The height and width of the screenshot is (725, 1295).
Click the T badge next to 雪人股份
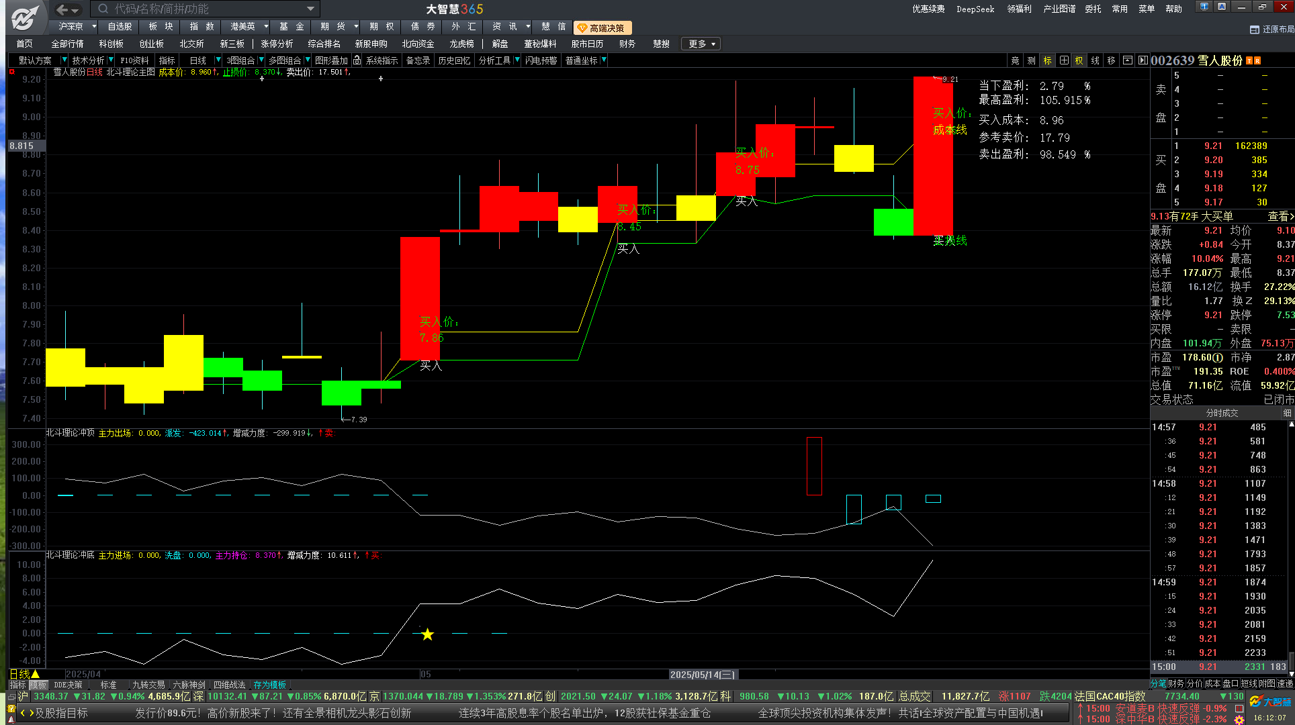pyautogui.click(x=1249, y=61)
